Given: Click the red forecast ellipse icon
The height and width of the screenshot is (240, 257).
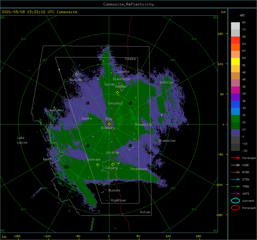Looking at the screenshot, I should tap(235, 208).
